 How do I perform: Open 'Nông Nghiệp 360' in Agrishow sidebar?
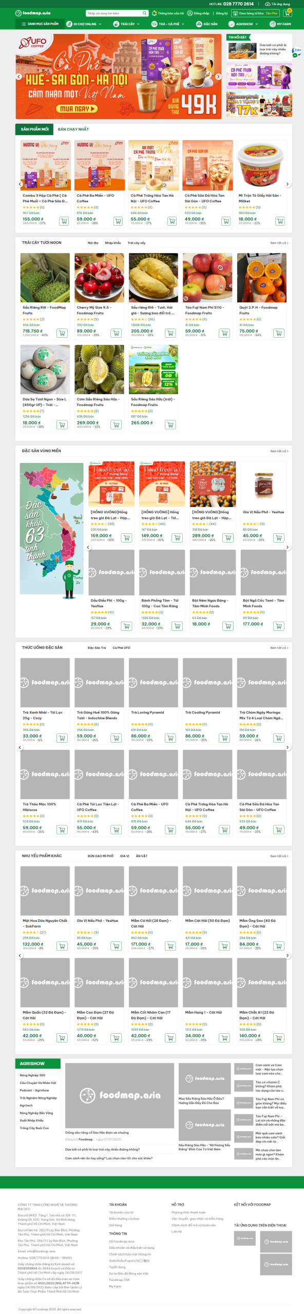point(32,1075)
